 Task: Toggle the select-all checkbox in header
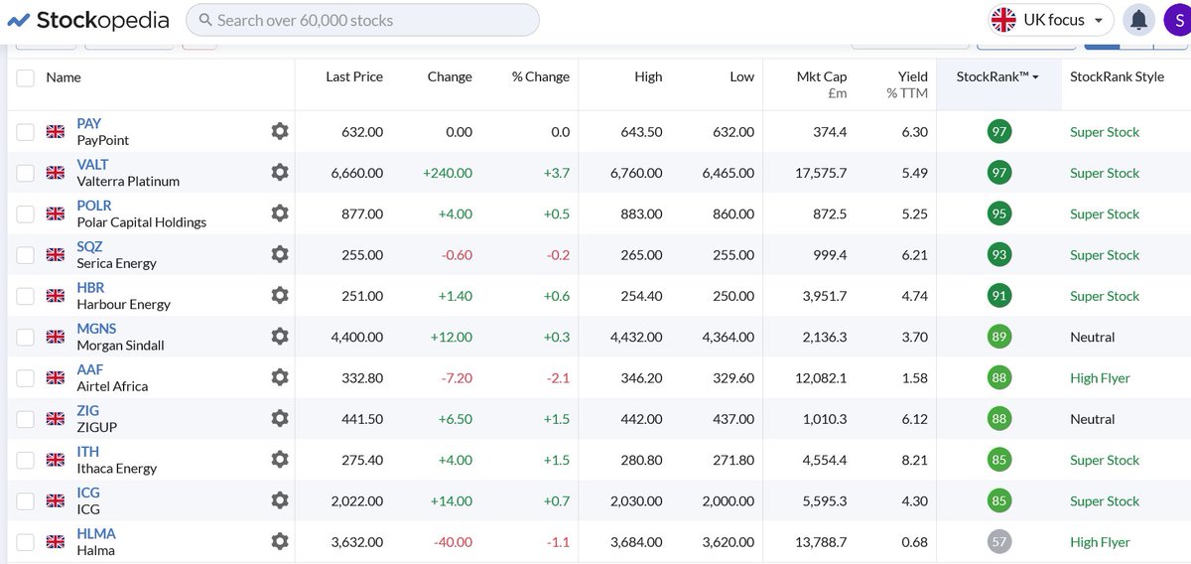25,77
